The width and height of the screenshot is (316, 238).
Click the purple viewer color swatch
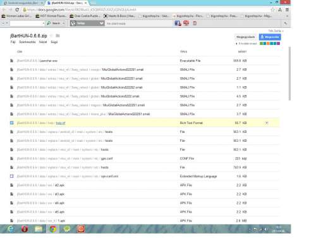click(x=279, y=44)
